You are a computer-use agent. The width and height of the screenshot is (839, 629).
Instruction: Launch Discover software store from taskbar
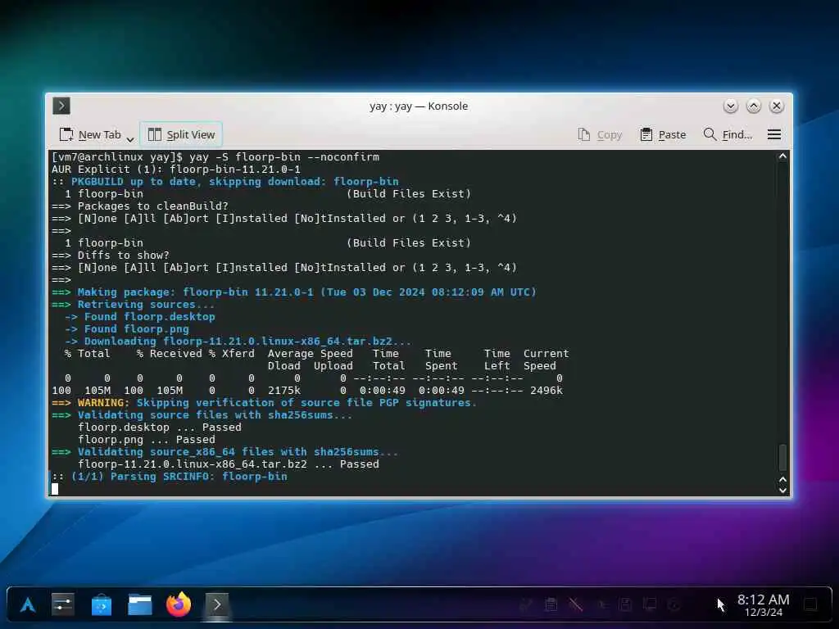(102, 605)
